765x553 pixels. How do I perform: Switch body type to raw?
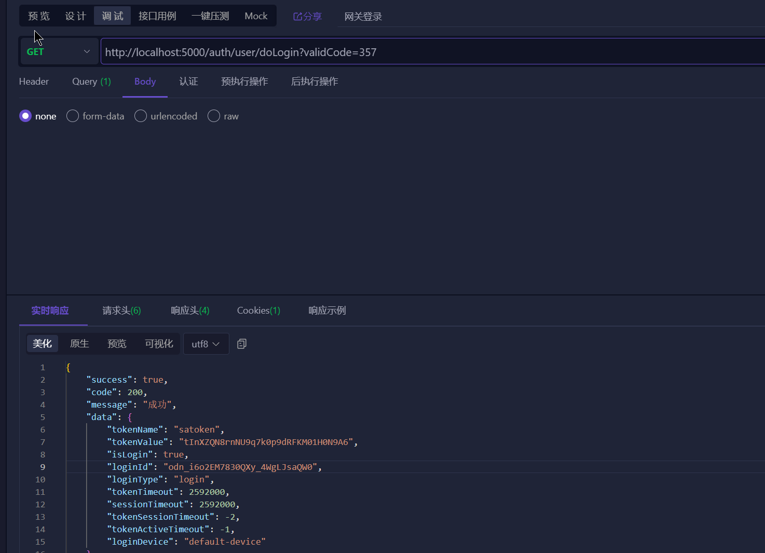click(214, 116)
